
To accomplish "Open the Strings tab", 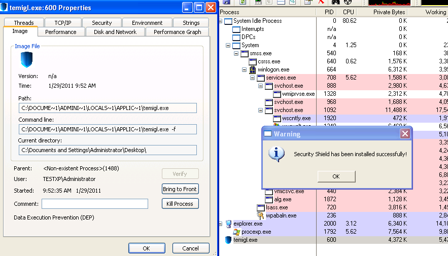I will pos(191,22).
